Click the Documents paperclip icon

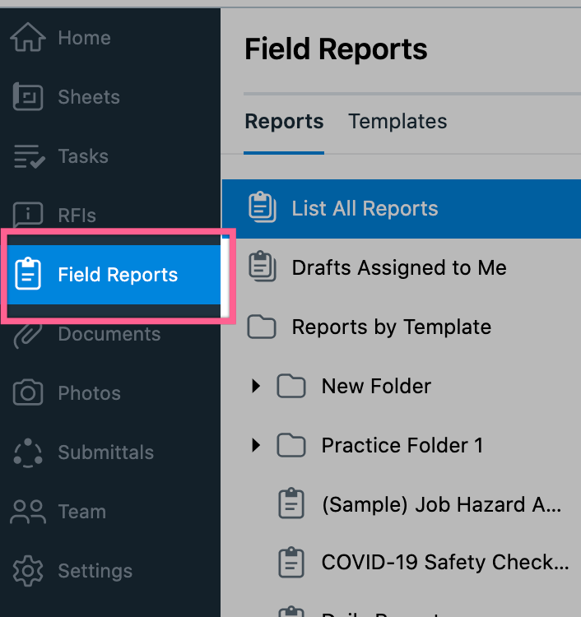point(27,335)
